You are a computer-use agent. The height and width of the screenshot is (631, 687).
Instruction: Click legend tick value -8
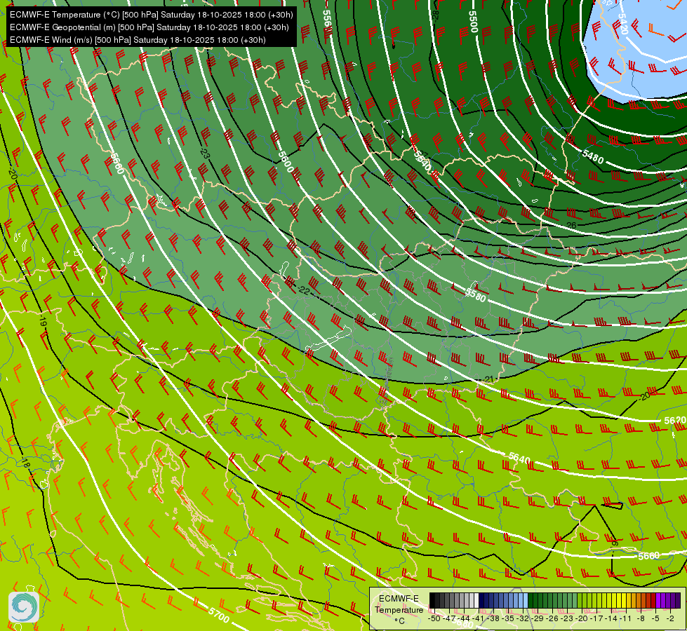coord(641,619)
